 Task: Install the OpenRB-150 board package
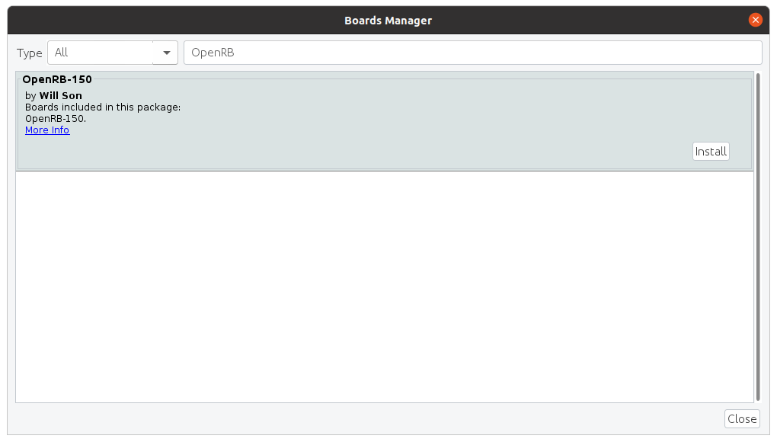[711, 151]
